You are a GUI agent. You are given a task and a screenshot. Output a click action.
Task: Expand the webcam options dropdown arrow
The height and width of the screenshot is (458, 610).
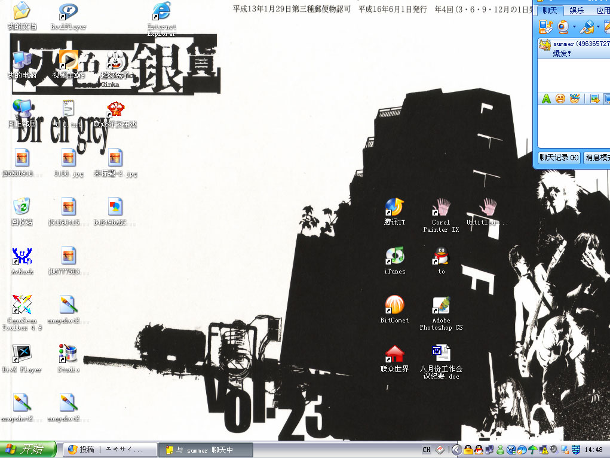[x=574, y=27]
